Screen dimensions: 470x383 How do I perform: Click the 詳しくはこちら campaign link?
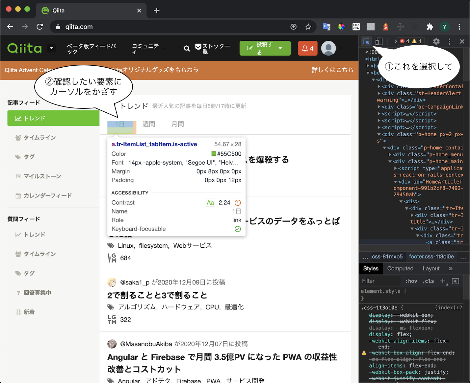pyautogui.click(x=333, y=70)
